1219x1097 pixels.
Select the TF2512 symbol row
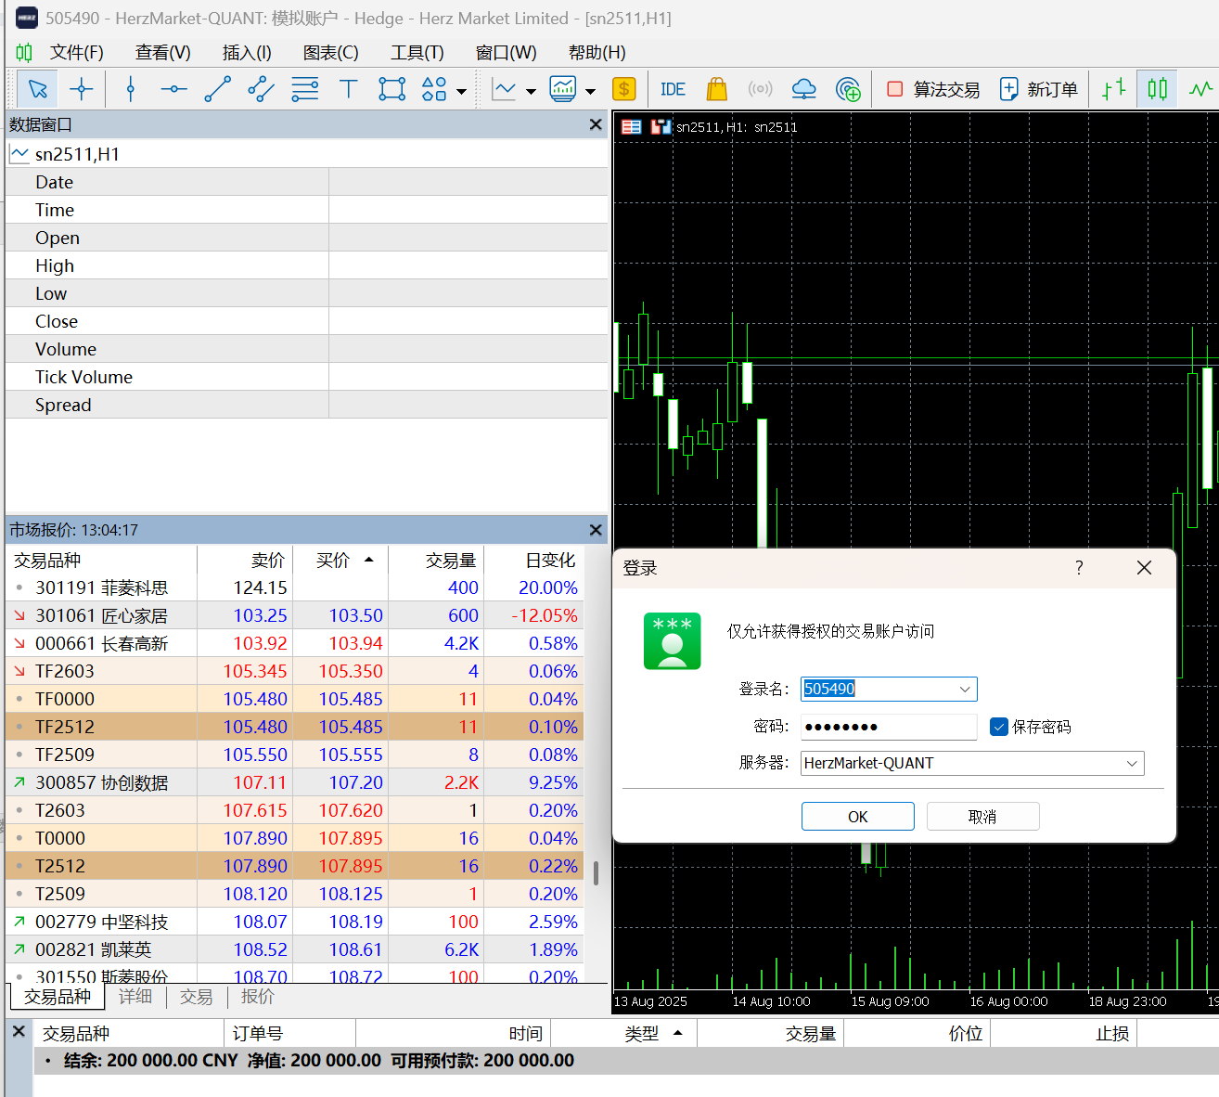[x=295, y=727]
